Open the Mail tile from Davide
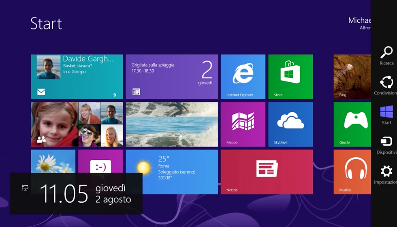This screenshot has height=227, width=397. click(x=77, y=77)
